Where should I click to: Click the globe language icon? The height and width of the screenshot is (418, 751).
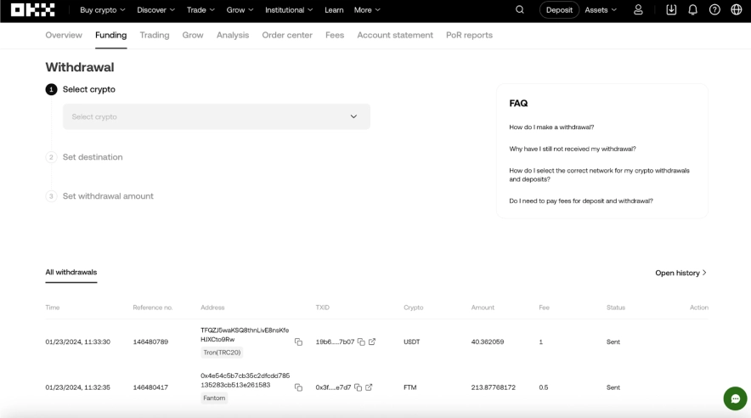[x=737, y=10]
